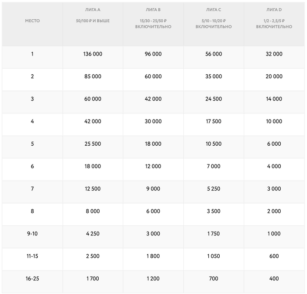307x294 pixels.
Task: Select the 1 700 prize cell
Action: point(93,279)
